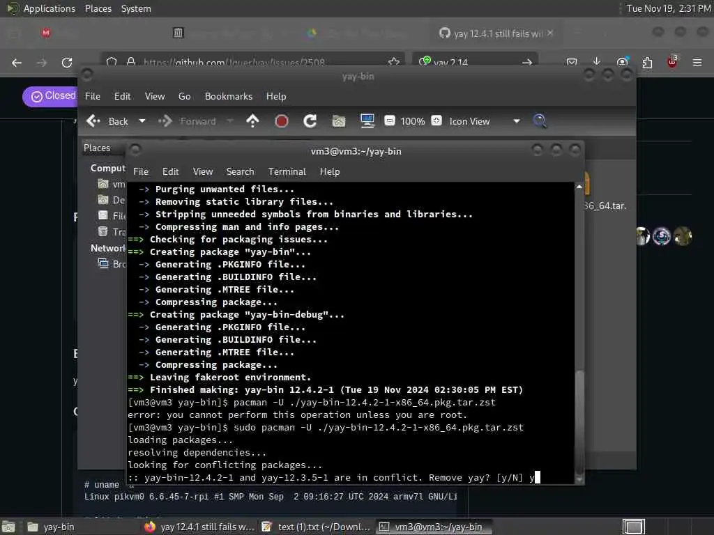Image resolution: width=714 pixels, height=535 pixels.
Task: Click the terminal vertical scrollbar thumb
Action: pyautogui.click(x=579, y=422)
